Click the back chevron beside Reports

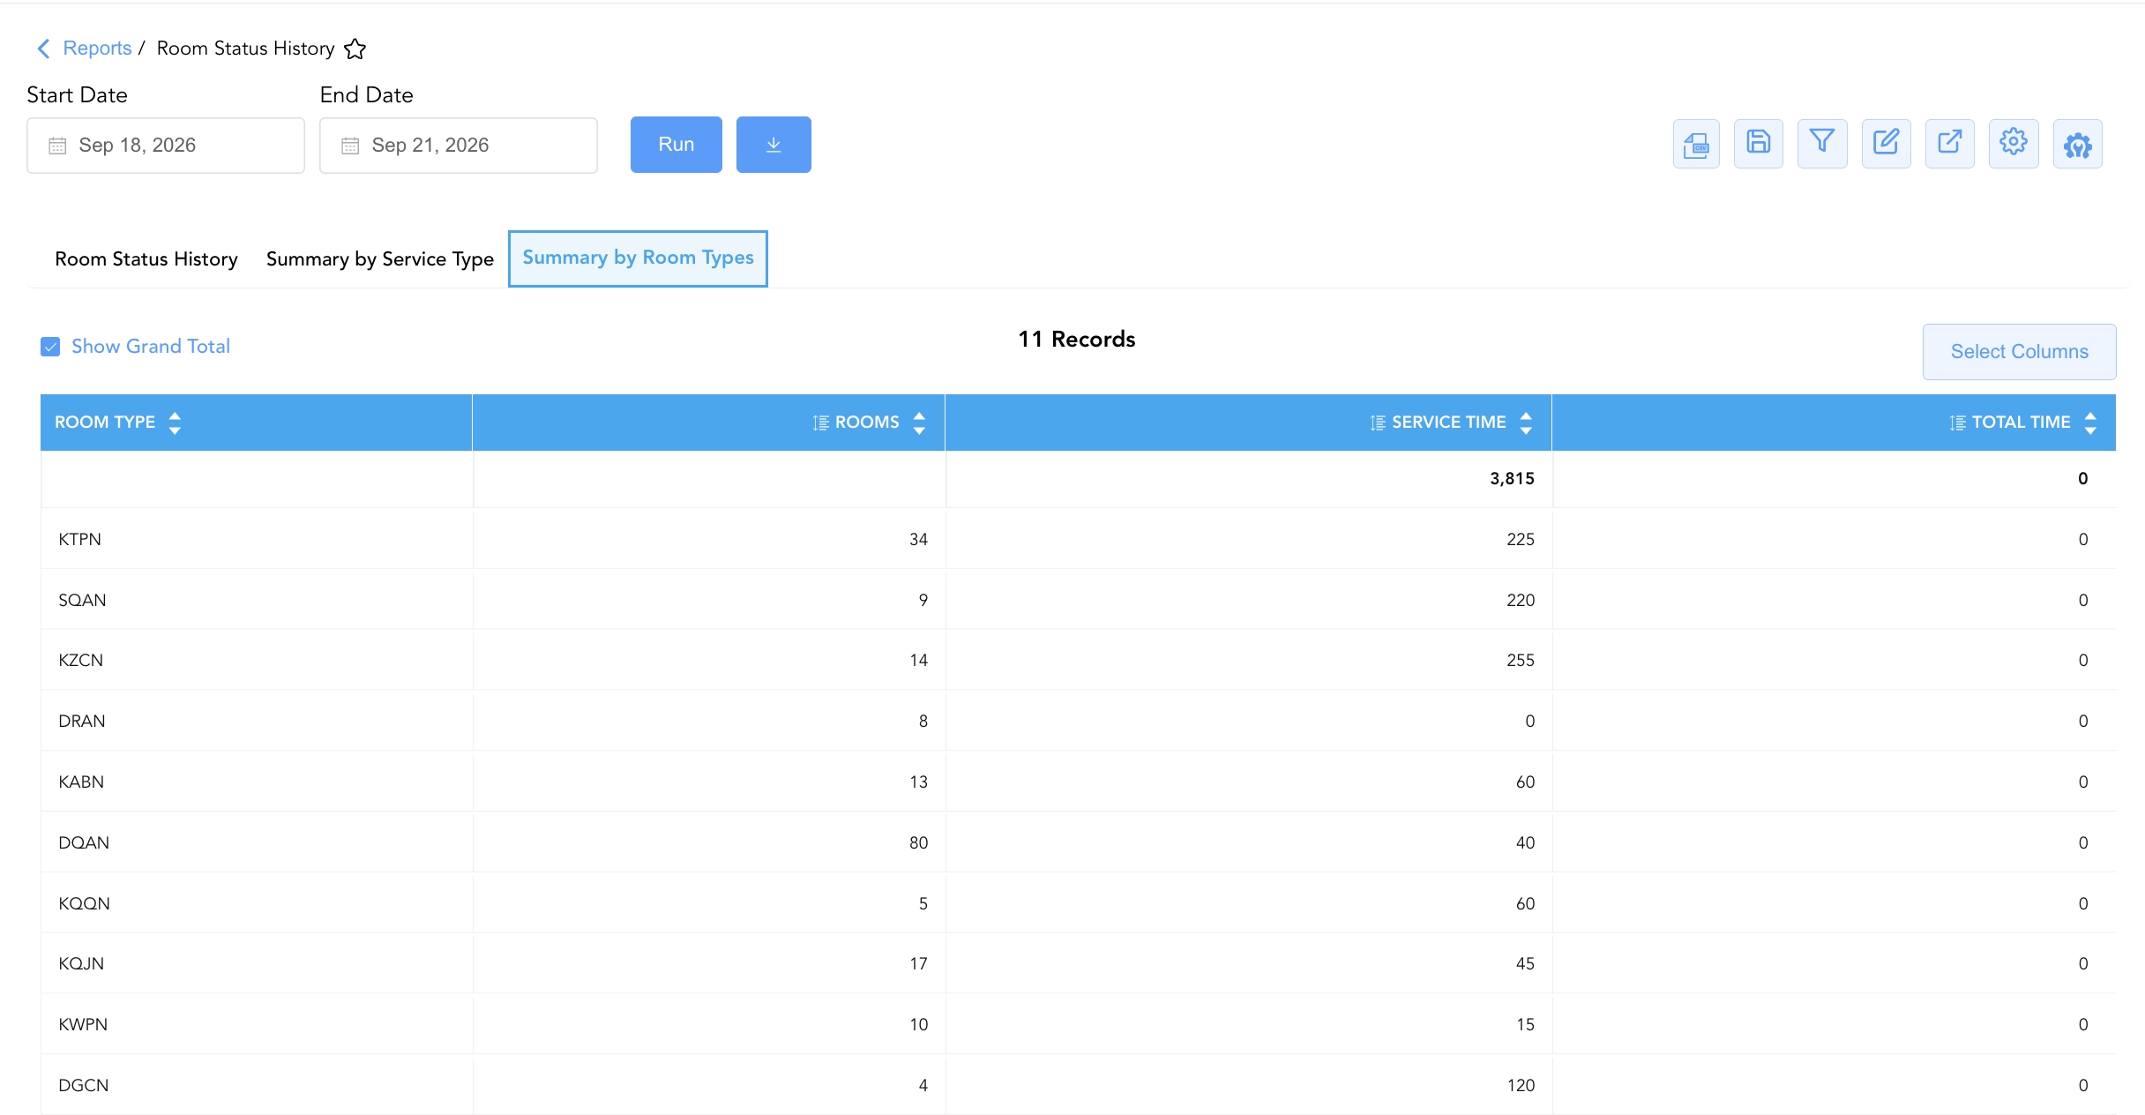pyautogui.click(x=43, y=49)
